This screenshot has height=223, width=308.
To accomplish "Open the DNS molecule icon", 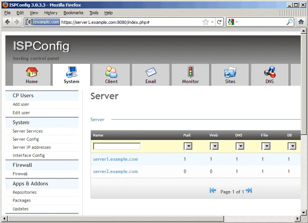I will pos(270,72).
